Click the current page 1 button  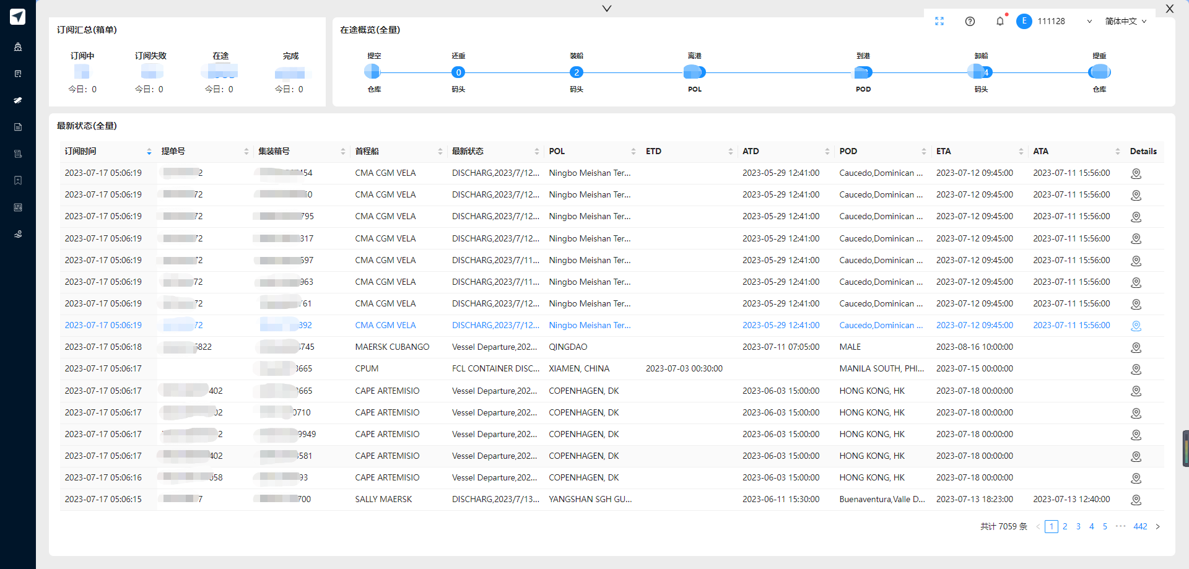tap(1052, 526)
